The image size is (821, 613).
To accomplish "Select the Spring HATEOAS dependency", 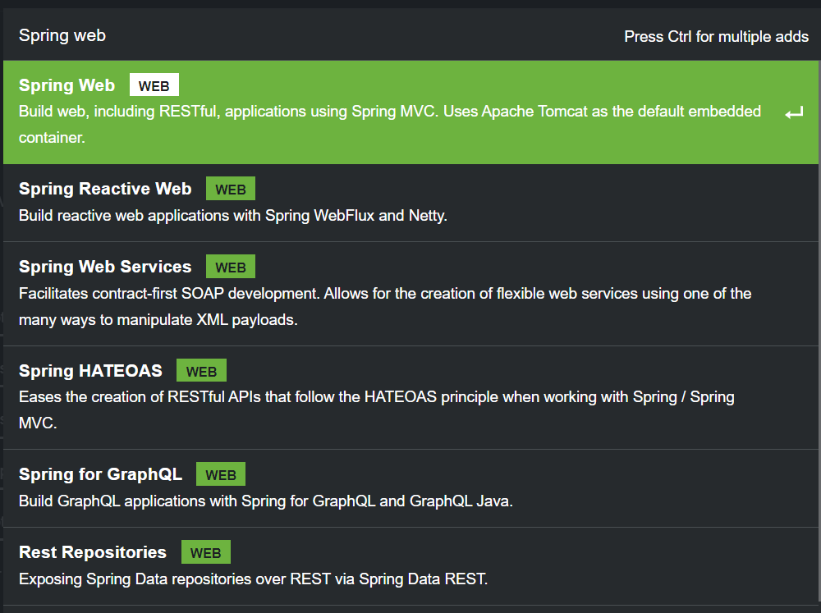I will coord(410,398).
